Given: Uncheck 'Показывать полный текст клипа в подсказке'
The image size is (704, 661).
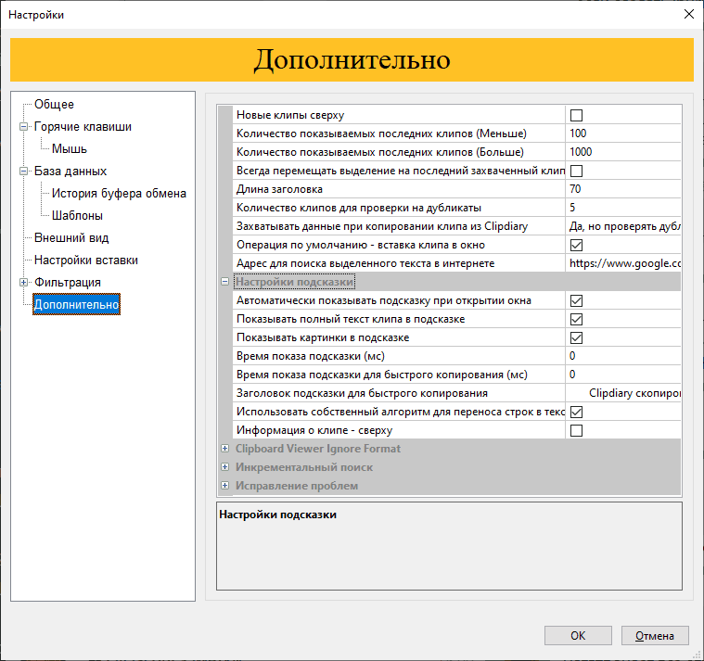Looking at the screenshot, I should pyautogui.click(x=576, y=319).
